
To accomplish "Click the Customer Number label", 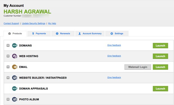I will pos(13,16).
